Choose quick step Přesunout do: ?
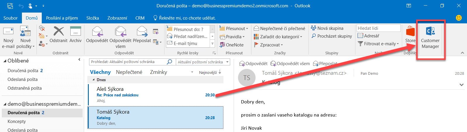Viewport: 467px width, 132px height. (188, 29)
